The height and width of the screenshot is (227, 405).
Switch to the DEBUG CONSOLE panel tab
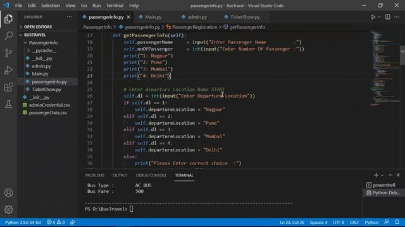pyautogui.click(x=151, y=175)
